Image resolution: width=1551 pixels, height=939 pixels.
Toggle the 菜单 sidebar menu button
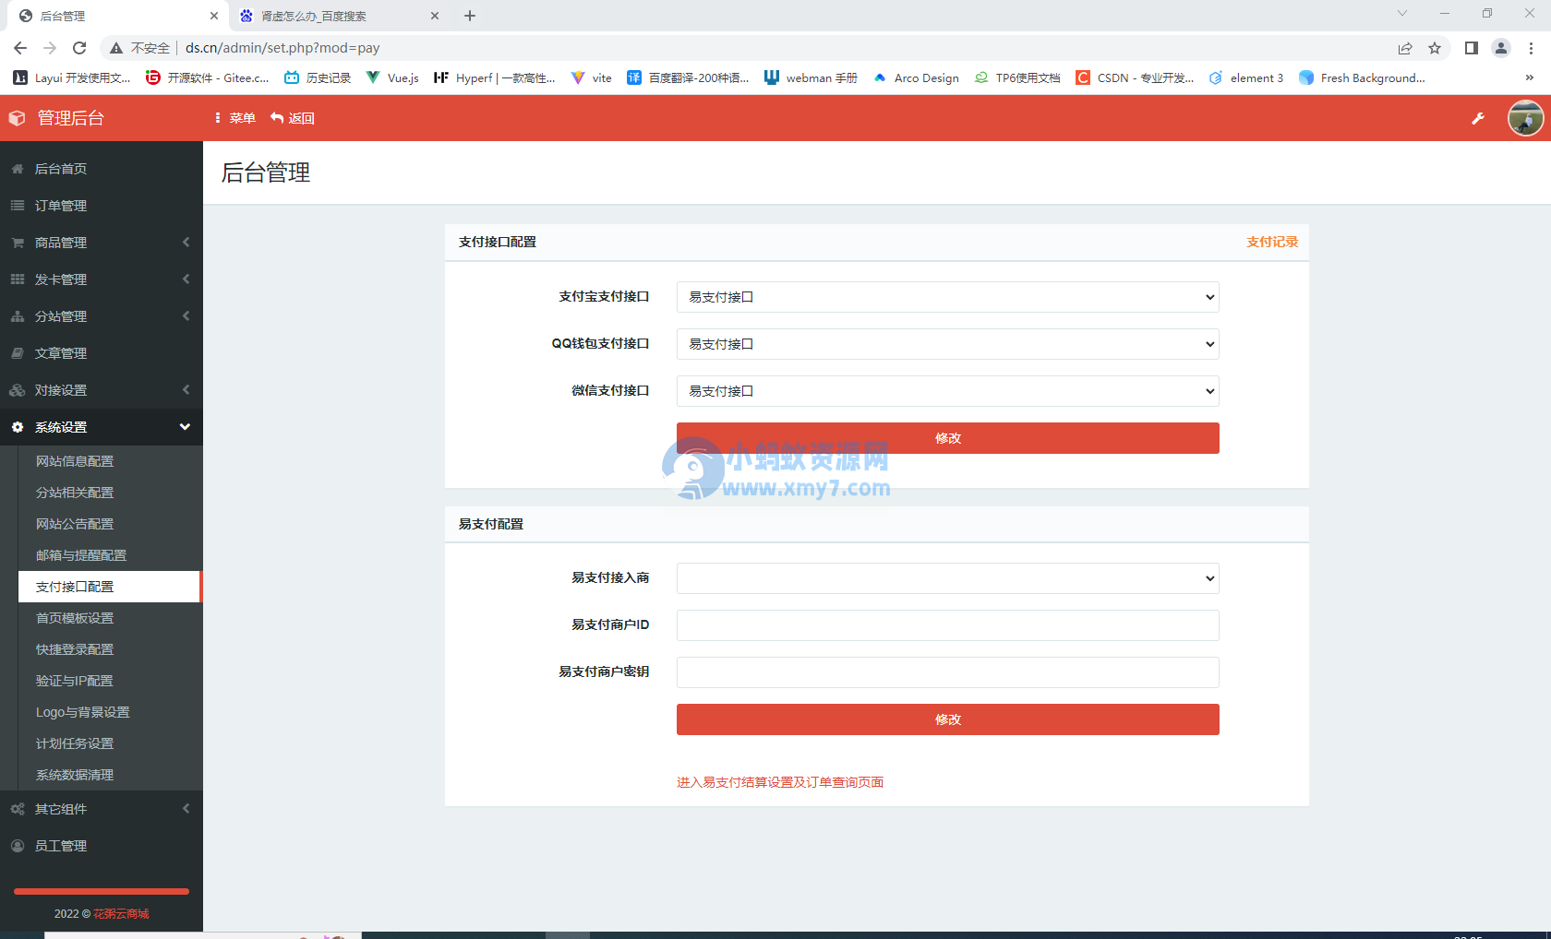click(234, 118)
